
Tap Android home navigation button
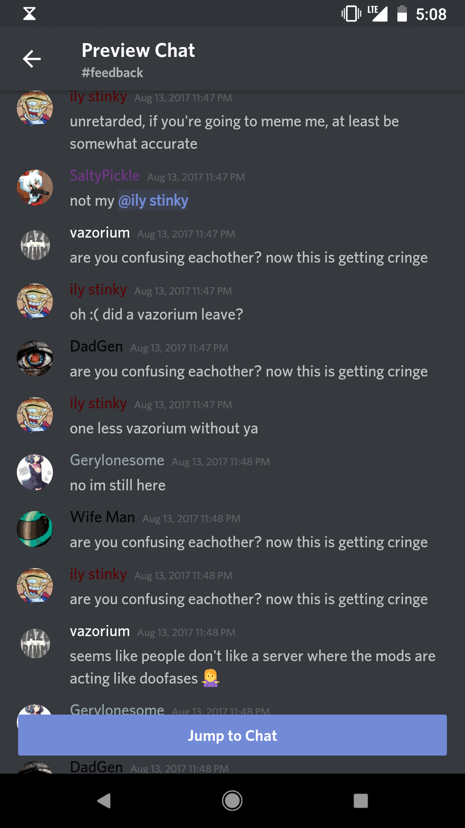tap(232, 801)
